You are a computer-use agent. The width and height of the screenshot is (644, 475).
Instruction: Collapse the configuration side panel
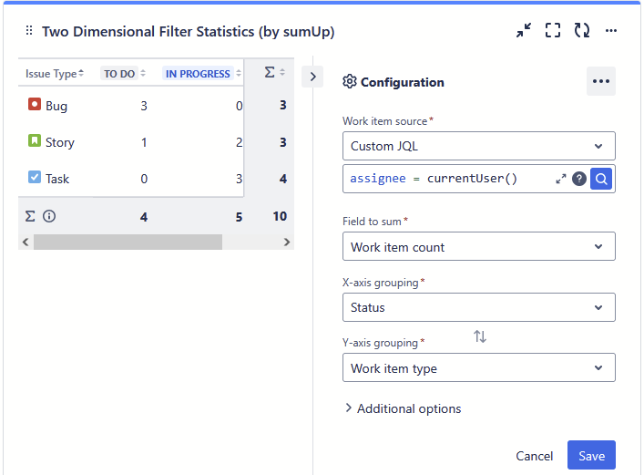(312, 77)
